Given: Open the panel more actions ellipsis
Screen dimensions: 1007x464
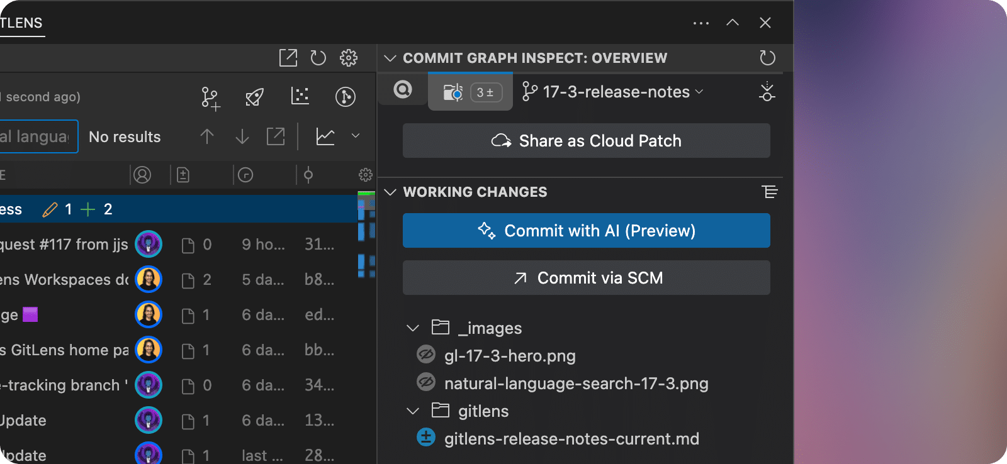Looking at the screenshot, I should click(701, 23).
